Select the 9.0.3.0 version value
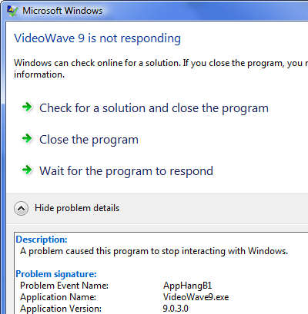The height and width of the screenshot is (314, 308). (176, 309)
